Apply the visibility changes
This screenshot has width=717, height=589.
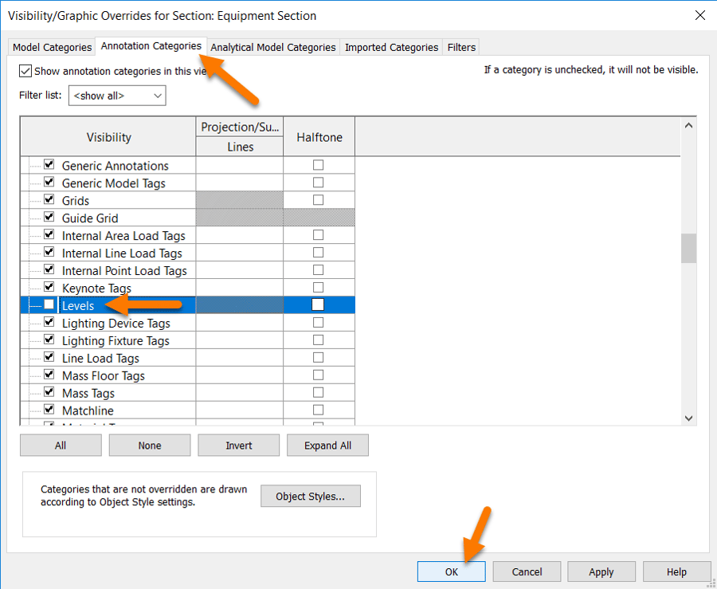click(601, 571)
